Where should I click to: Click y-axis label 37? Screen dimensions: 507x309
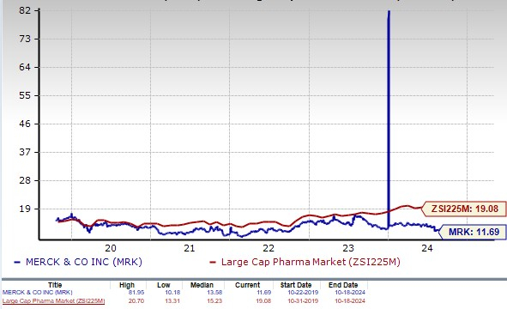[x=25, y=152]
